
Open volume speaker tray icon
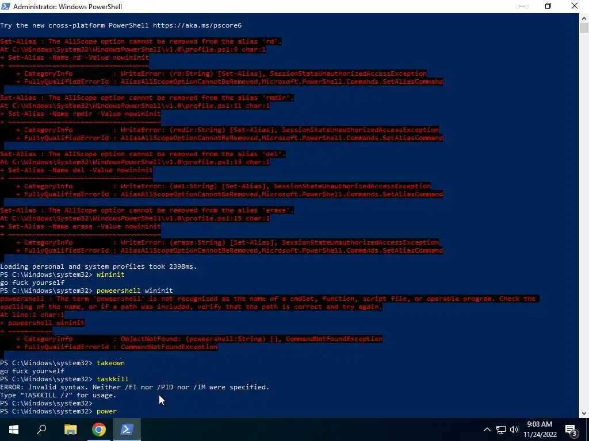tap(514, 430)
